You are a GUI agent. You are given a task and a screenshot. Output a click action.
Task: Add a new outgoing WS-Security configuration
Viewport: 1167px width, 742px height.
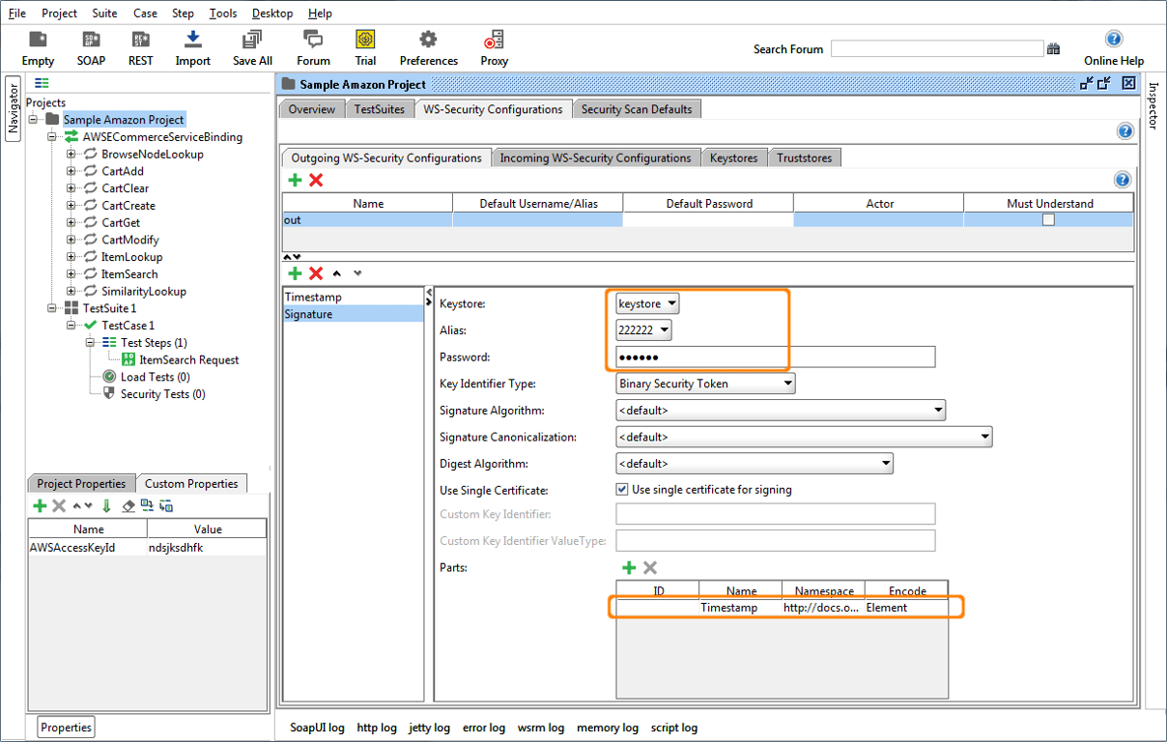(x=296, y=180)
